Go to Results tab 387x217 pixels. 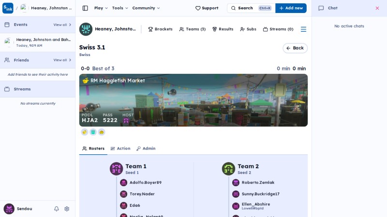pos(223,29)
